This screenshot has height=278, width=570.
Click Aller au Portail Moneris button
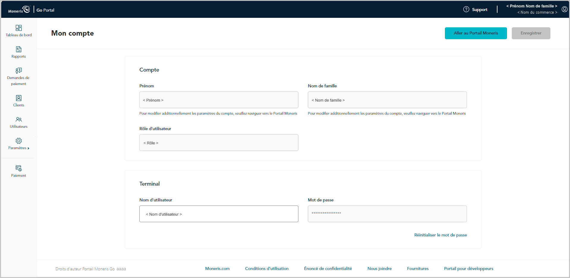pyautogui.click(x=475, y=33)
